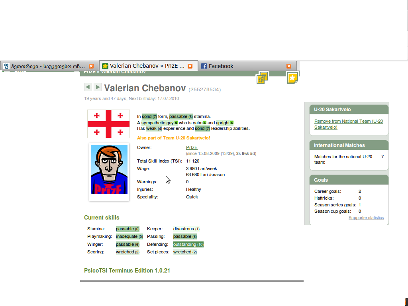Click Passing passable (6) skill
Image resolution: width=408 pixels, height=306 pixels.
[x=185, y=237]
